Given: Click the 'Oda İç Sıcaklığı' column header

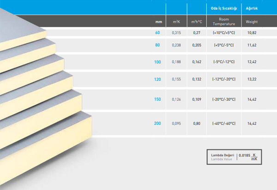Looking at the screenshot, I should point(223,8).
